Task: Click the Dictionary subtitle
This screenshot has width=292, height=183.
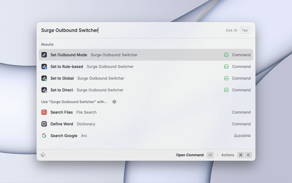Action: [86, 124]
